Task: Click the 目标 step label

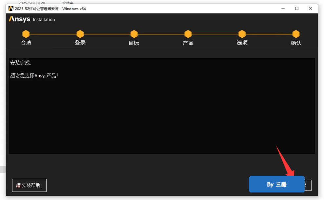Action: 134,43
